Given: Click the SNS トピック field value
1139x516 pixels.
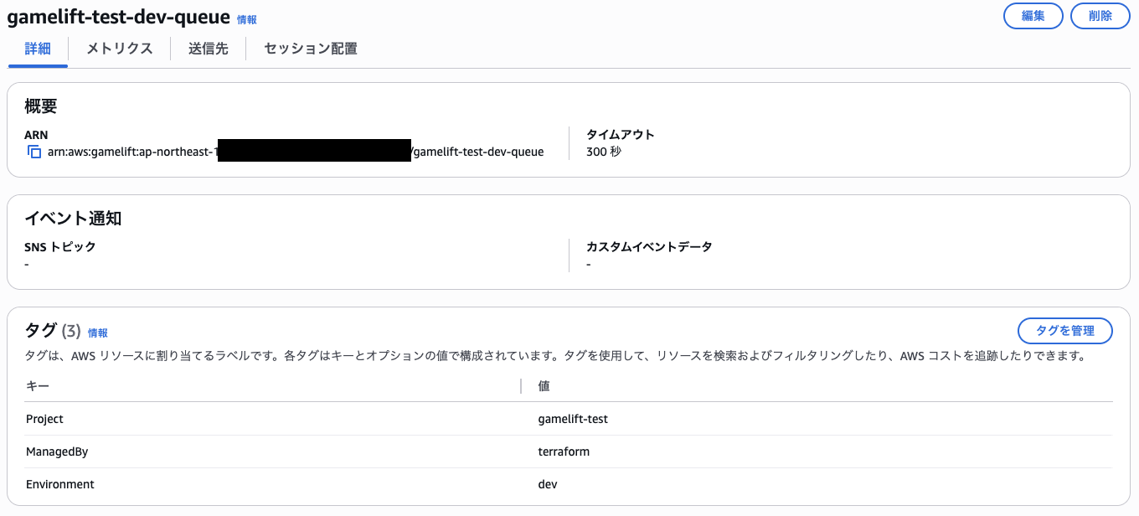Looking at the screenshot, I should point(26,264).
